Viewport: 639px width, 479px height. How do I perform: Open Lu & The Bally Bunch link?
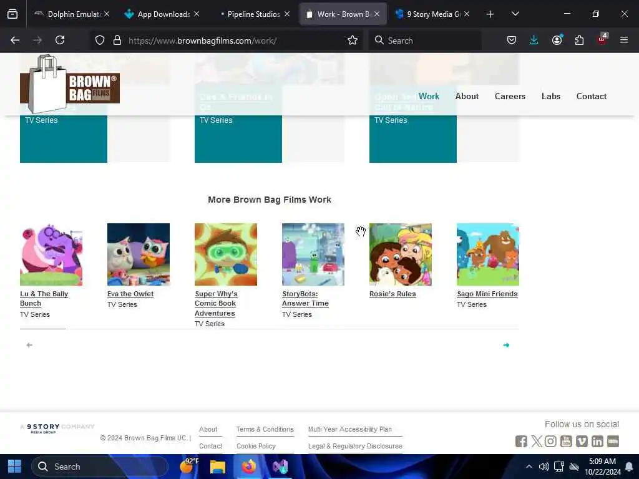click(44, 299)
